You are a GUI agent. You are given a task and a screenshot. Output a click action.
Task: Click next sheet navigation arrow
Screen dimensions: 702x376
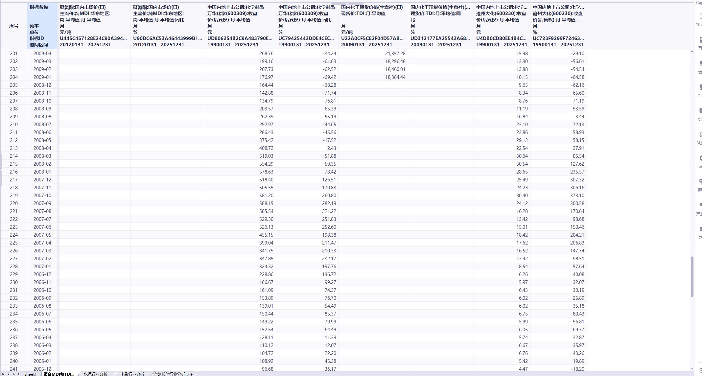point(14,374)
